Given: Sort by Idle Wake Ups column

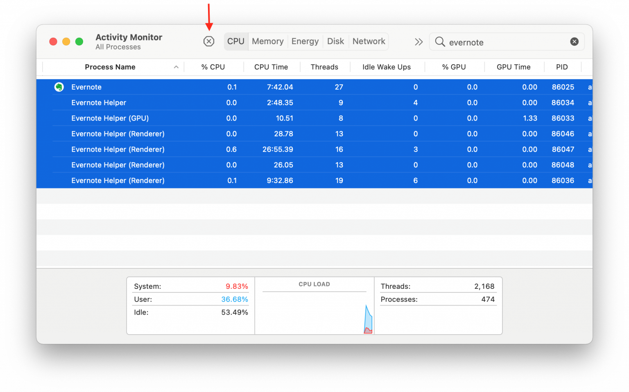Looking at the screenshot, I should pos(387,67).
